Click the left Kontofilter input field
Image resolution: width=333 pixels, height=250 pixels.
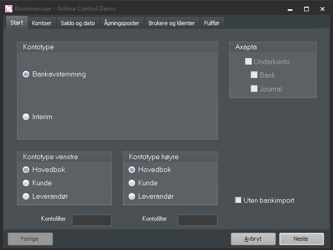click(x=91, y=220)
